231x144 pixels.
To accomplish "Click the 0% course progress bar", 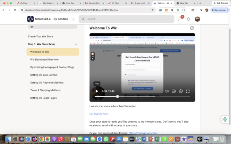I will 53,27.
